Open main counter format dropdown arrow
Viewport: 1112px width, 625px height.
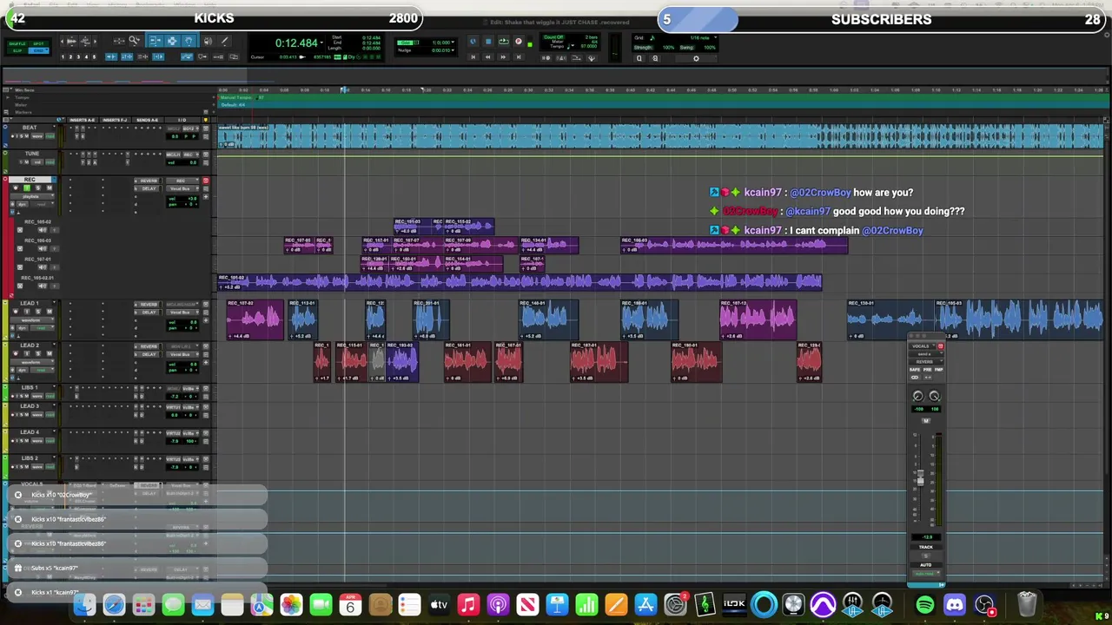pyautogui.click(x=321, y=43)
